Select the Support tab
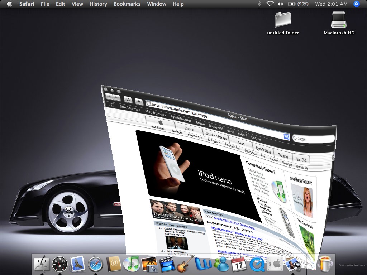This screenshot has height=275, width=367. [283, 155]
